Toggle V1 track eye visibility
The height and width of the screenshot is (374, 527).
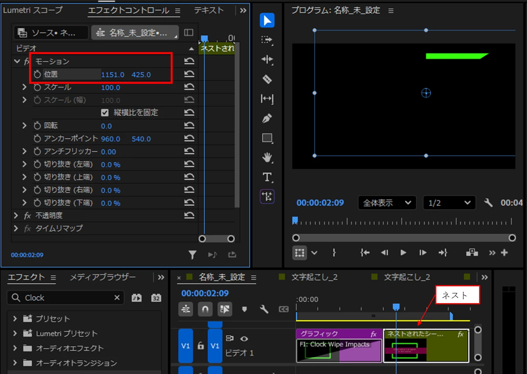244,339
